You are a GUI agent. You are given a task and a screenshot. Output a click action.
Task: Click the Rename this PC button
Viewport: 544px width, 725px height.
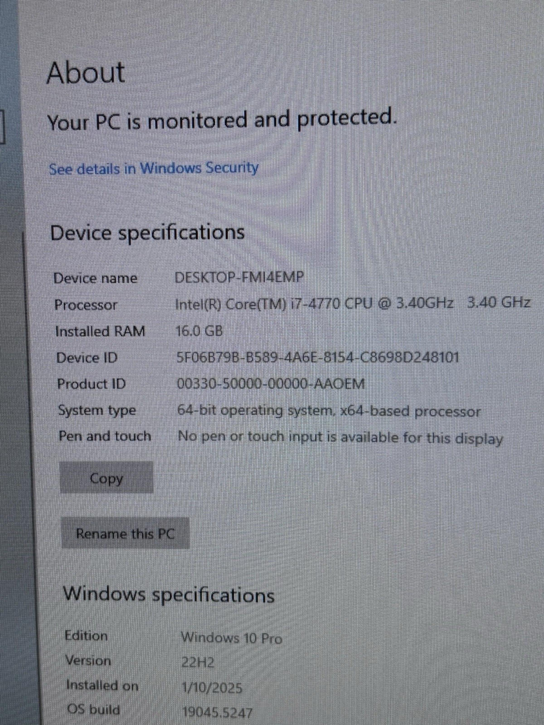pos(125,533)
